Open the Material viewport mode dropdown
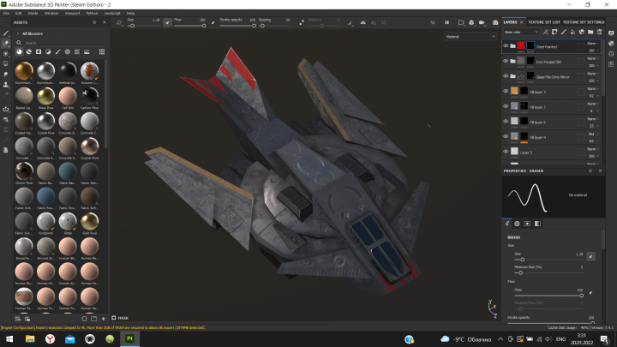 tap(470, 37)
